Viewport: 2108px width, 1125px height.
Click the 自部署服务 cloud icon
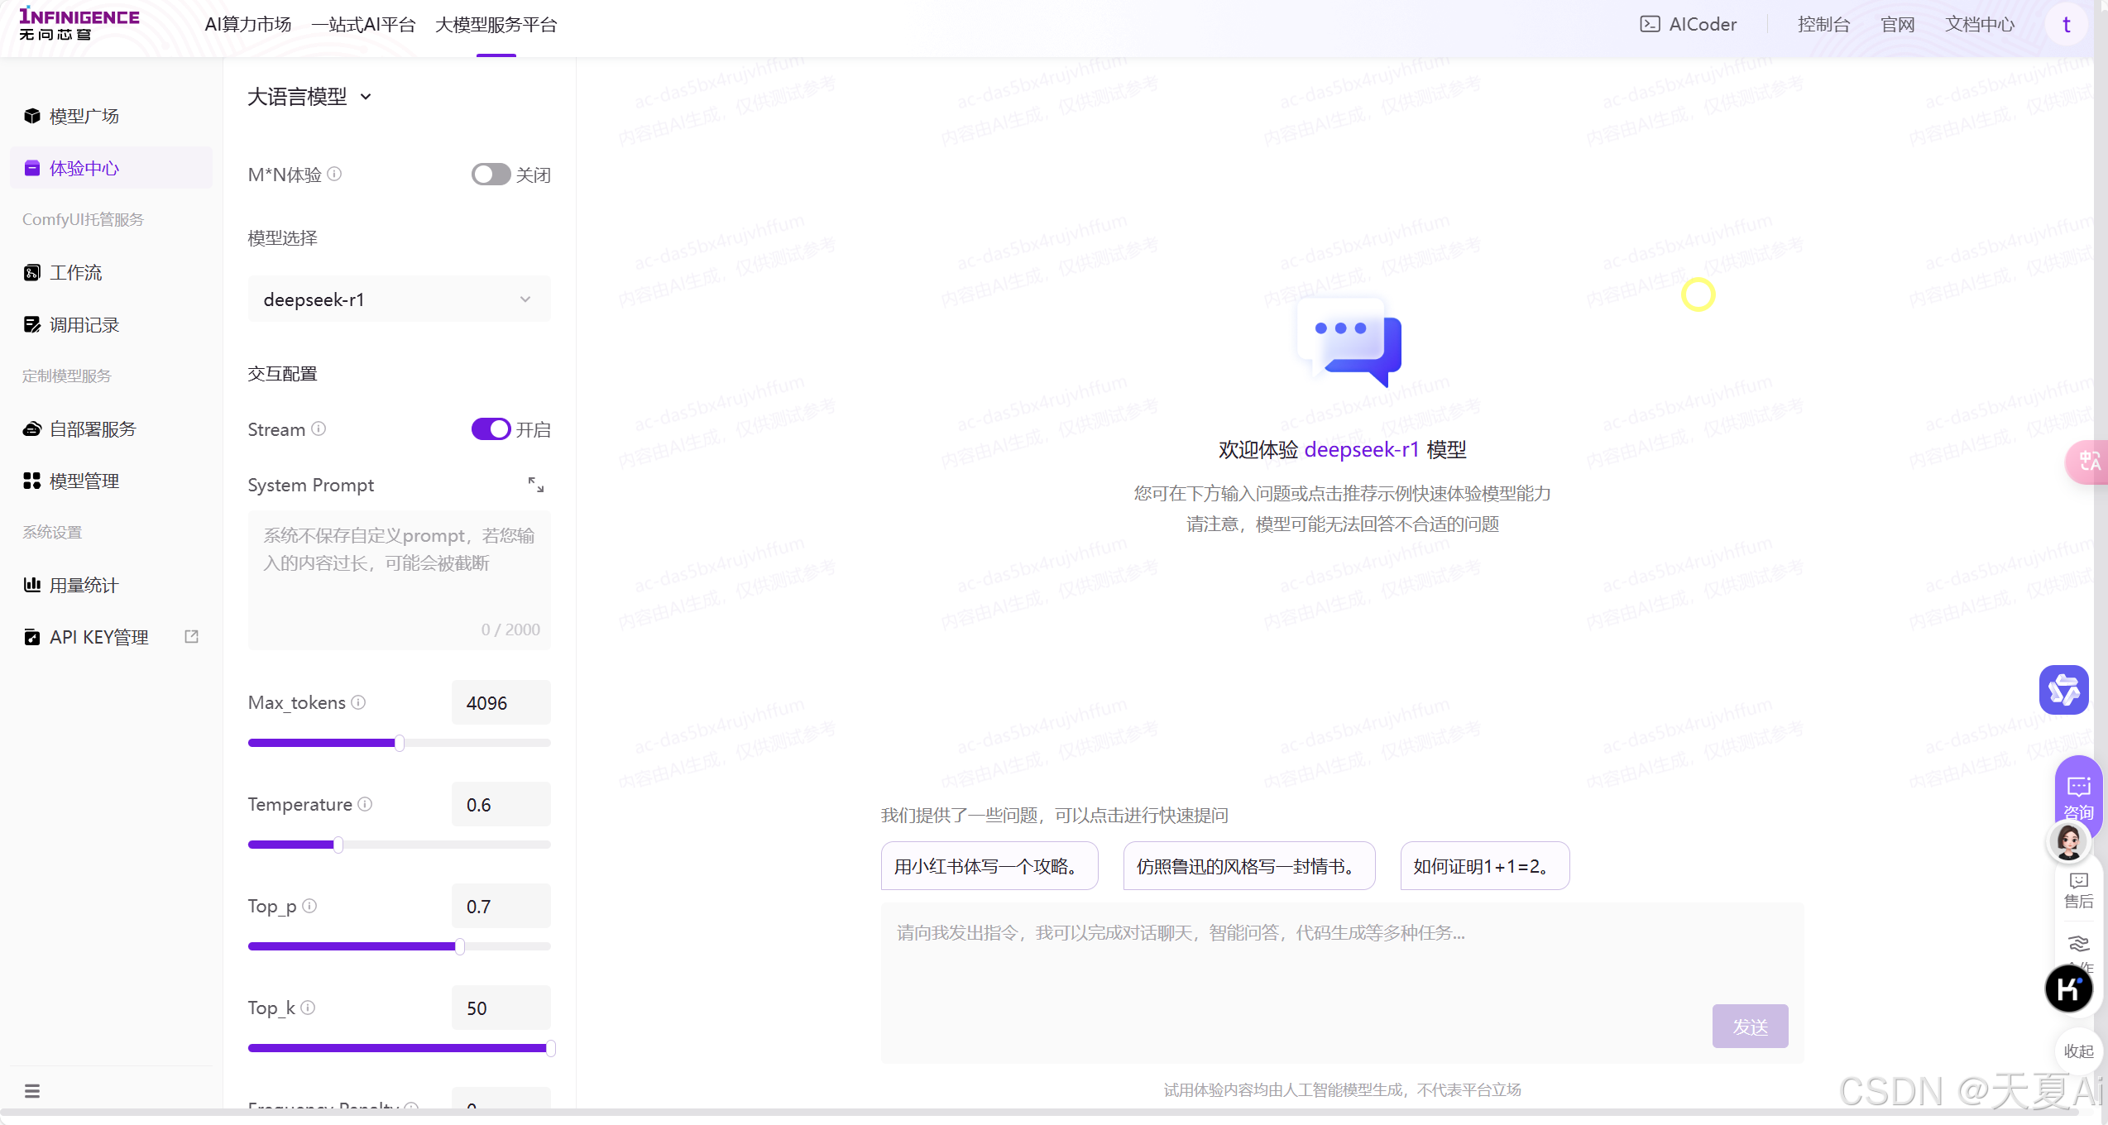pyautogui.click(x=32, y=428)
